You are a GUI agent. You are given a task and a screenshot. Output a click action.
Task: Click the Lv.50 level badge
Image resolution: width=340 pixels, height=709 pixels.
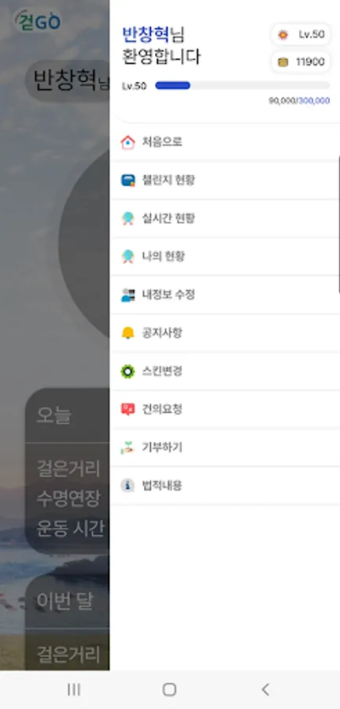tap(301, 35)
